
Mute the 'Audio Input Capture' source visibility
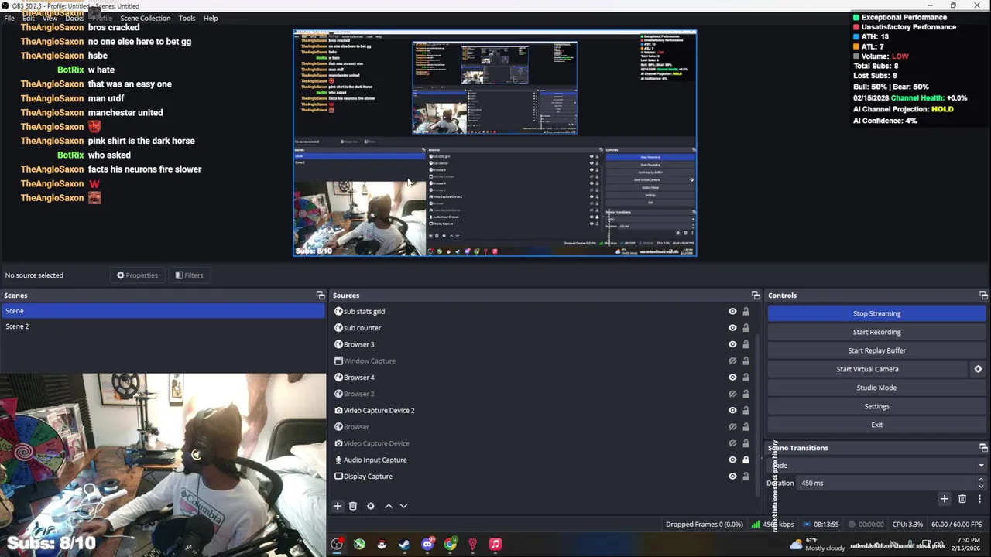[x=732, y=460]
